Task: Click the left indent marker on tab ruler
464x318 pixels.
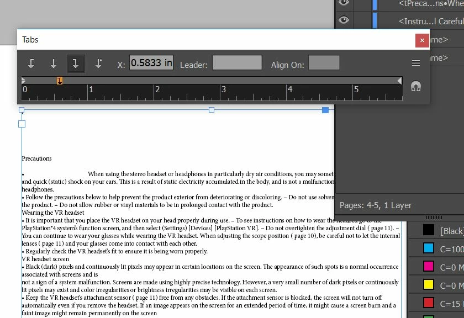Action: (x=23, y=81)
